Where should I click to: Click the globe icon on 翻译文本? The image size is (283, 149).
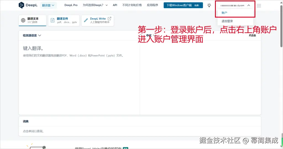(23, 20)
